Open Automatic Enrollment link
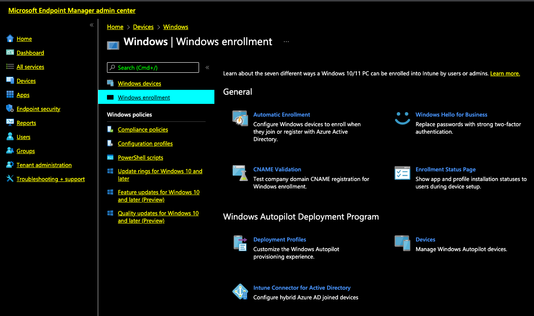534x316 pixels. 282,114
